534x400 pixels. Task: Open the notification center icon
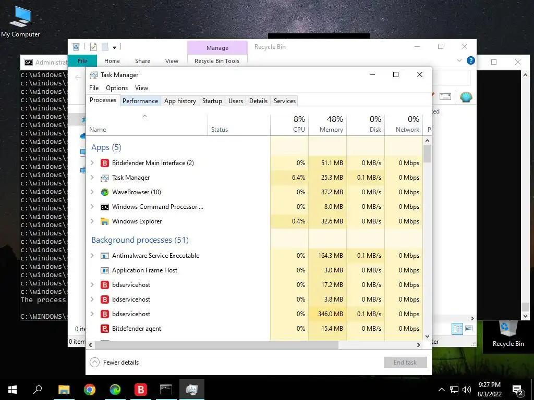518,390
